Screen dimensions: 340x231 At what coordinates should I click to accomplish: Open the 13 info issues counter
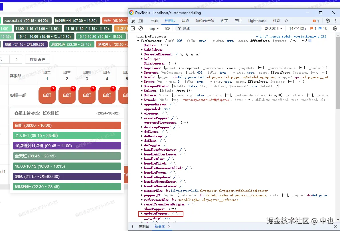point(323,28)
